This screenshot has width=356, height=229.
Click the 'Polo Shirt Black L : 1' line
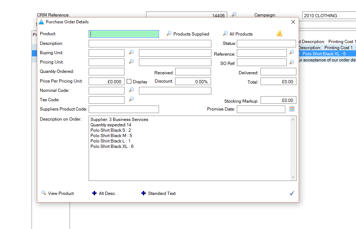(x=110, y=141)
